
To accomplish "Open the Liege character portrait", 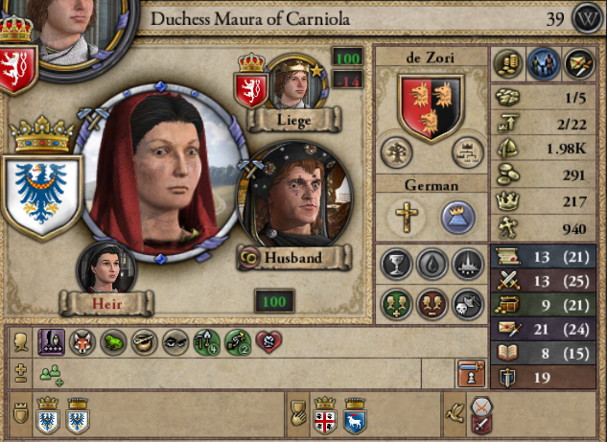I will [x=296, y=81].
